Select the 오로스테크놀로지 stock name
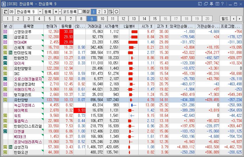 point(28,79)
